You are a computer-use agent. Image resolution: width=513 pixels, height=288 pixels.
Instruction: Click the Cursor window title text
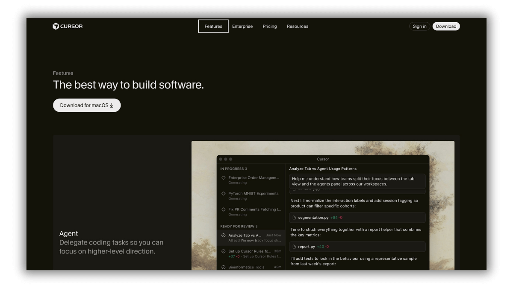coord(323,159)
